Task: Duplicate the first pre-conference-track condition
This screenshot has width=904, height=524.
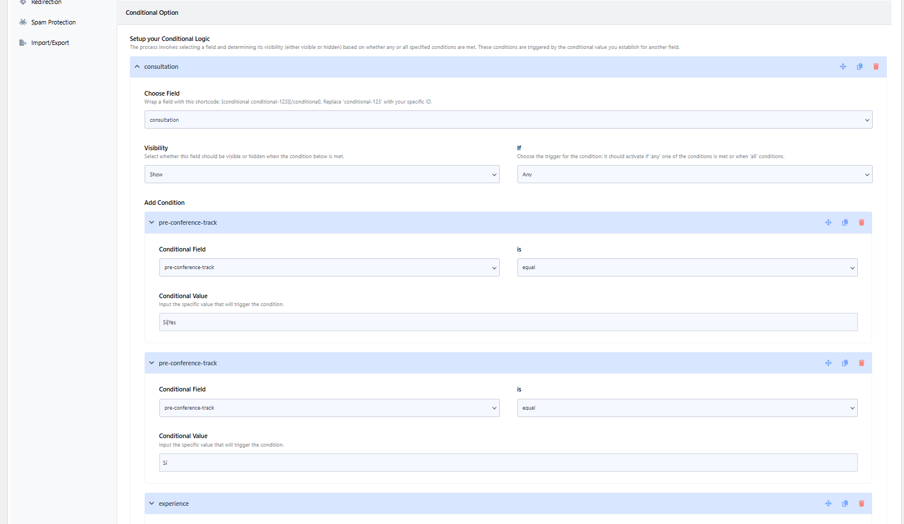Action: pyautogui.click(x=845, y=222)
